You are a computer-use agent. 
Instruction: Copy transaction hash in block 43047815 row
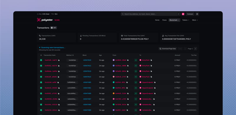coord(58,77)
